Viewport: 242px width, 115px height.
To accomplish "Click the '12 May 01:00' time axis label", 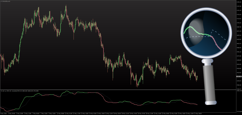I will point(69,113).
